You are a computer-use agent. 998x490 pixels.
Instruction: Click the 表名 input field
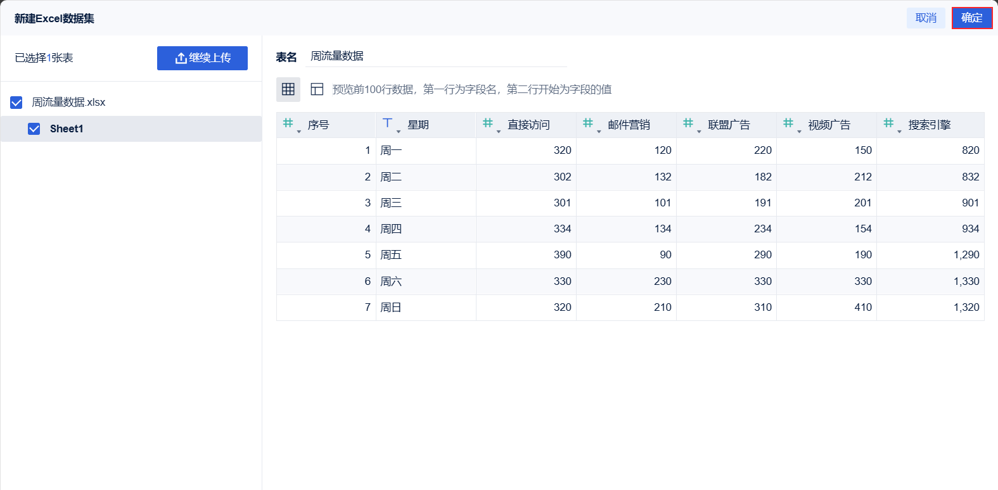click(x=436, y=56)
